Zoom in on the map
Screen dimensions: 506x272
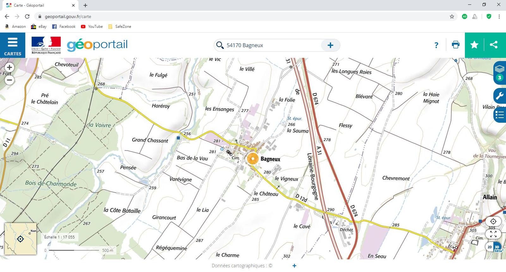click(9, 67)
